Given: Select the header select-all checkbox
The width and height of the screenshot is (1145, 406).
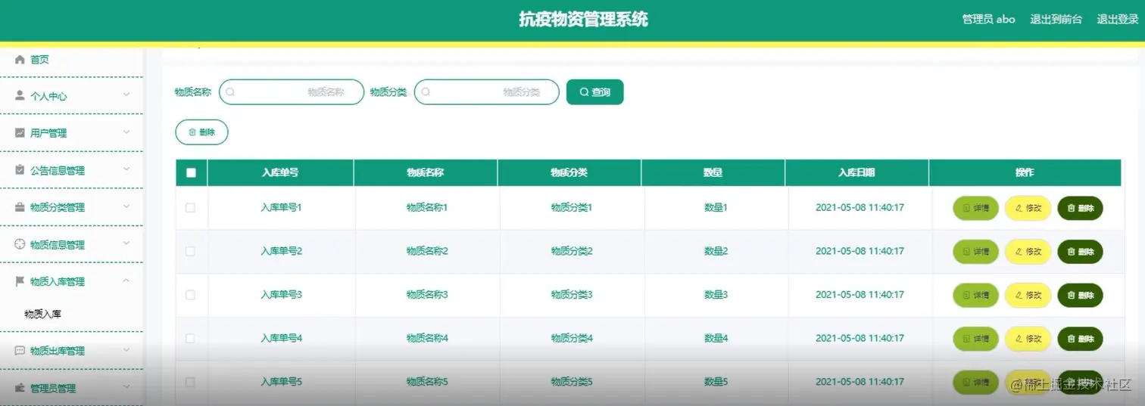Looking at the screenshot, I should (191, 172).
